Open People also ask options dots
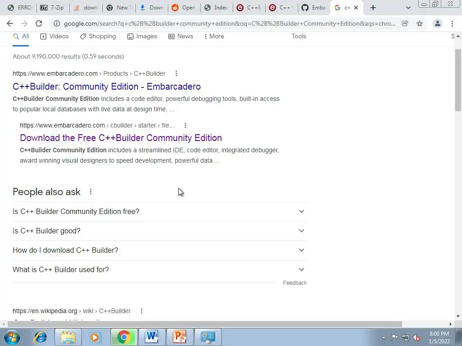The width and height of the screenshot is (462, 346). [x=90, y=192]
